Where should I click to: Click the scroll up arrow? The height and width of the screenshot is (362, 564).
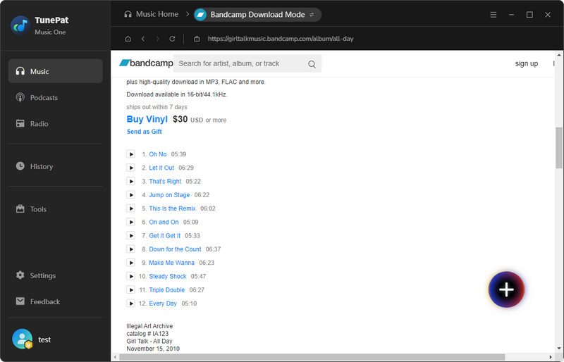[x=559, y=56]
